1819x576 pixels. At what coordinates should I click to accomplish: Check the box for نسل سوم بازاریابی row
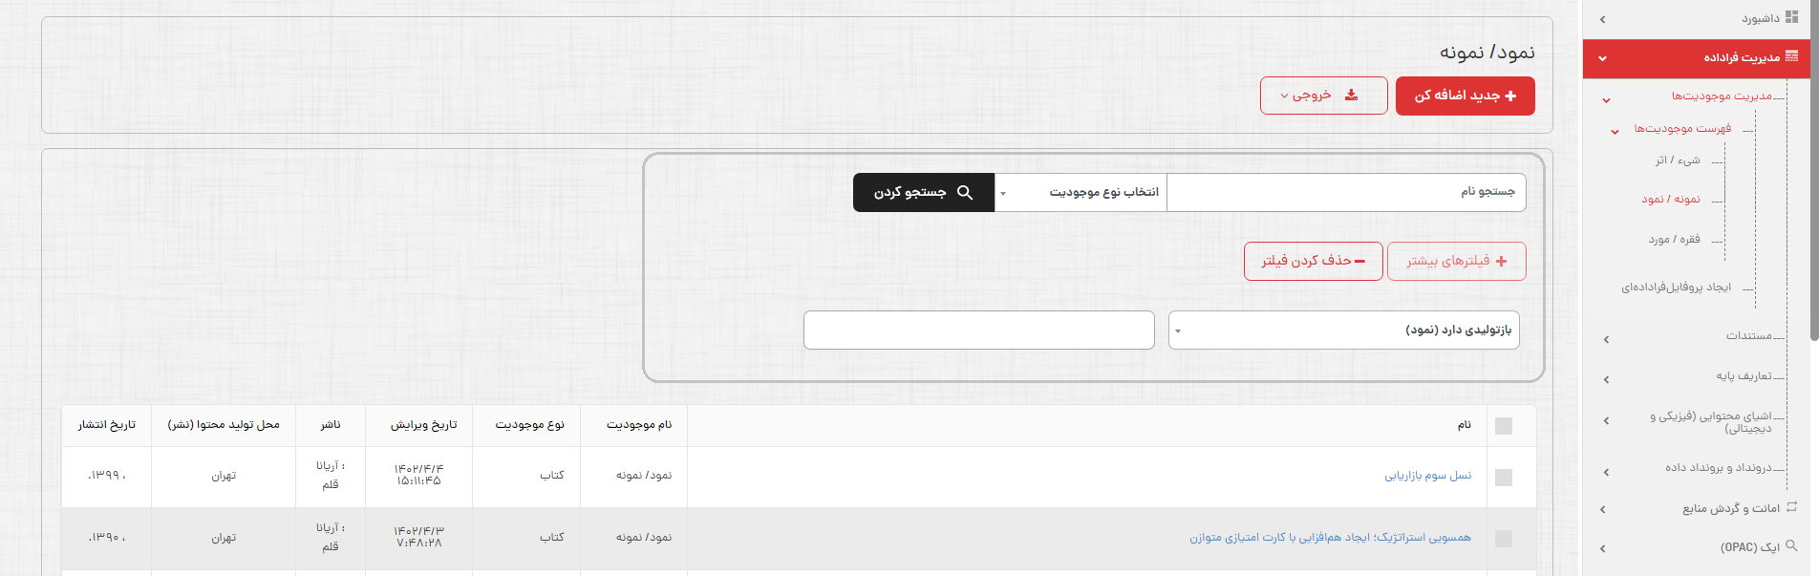1503,477
